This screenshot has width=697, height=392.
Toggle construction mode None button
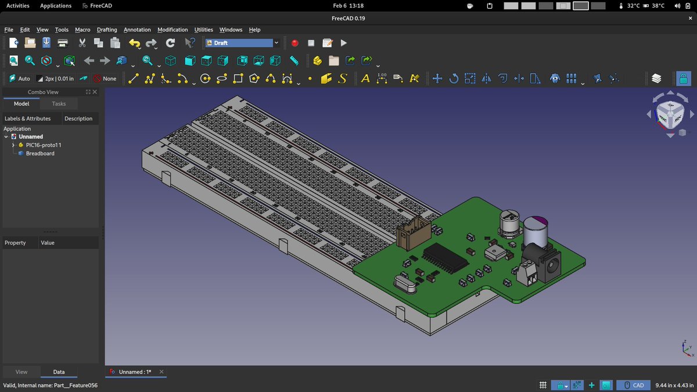click(105, 78)
